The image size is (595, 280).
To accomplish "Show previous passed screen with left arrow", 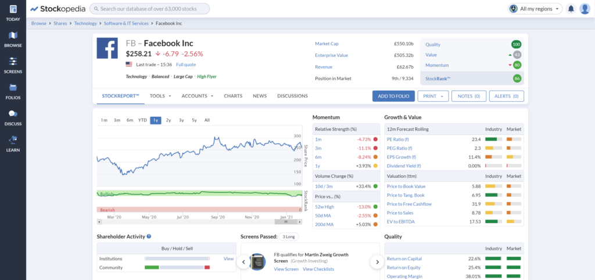I will [x=243, y=262].
